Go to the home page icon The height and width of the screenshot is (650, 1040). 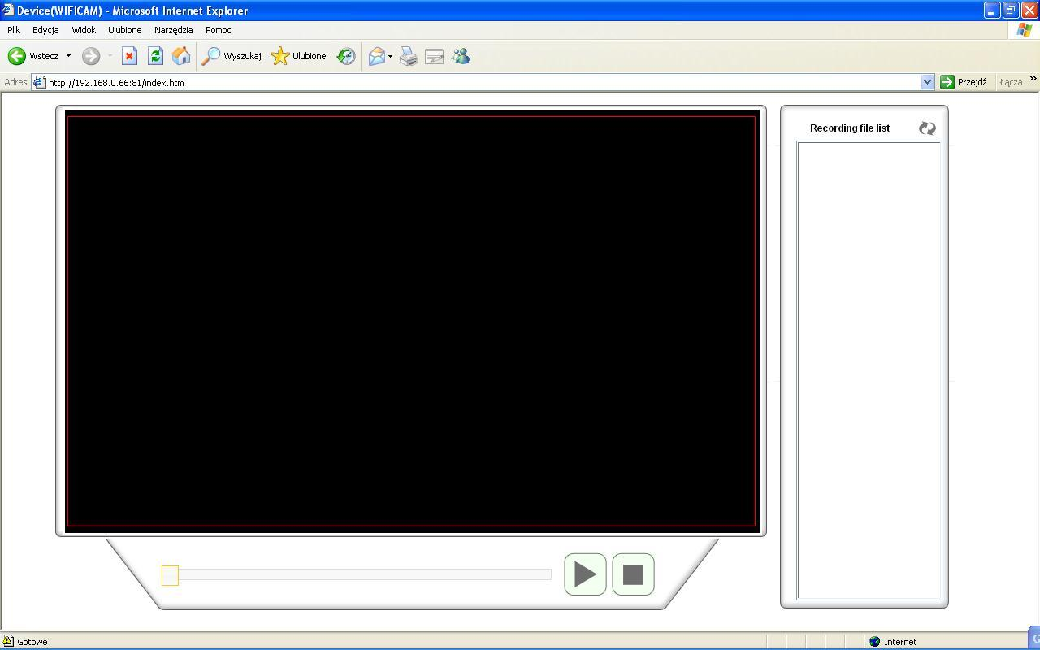coord(181,56)
